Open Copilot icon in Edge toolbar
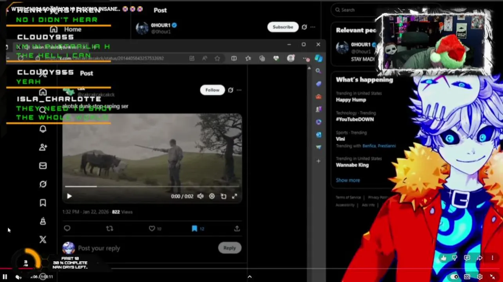Viewport: 503px width, 282px height. tap(318, 58)
